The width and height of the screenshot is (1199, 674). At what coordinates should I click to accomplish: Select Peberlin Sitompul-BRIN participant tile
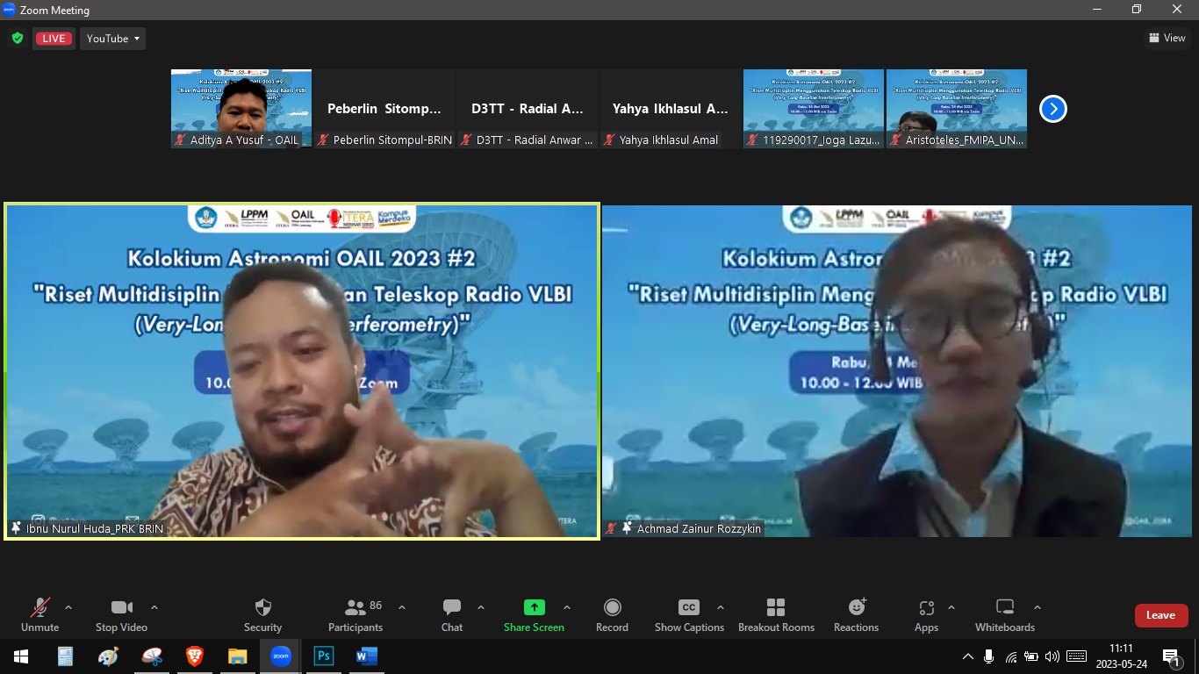[x=384, y=109]
